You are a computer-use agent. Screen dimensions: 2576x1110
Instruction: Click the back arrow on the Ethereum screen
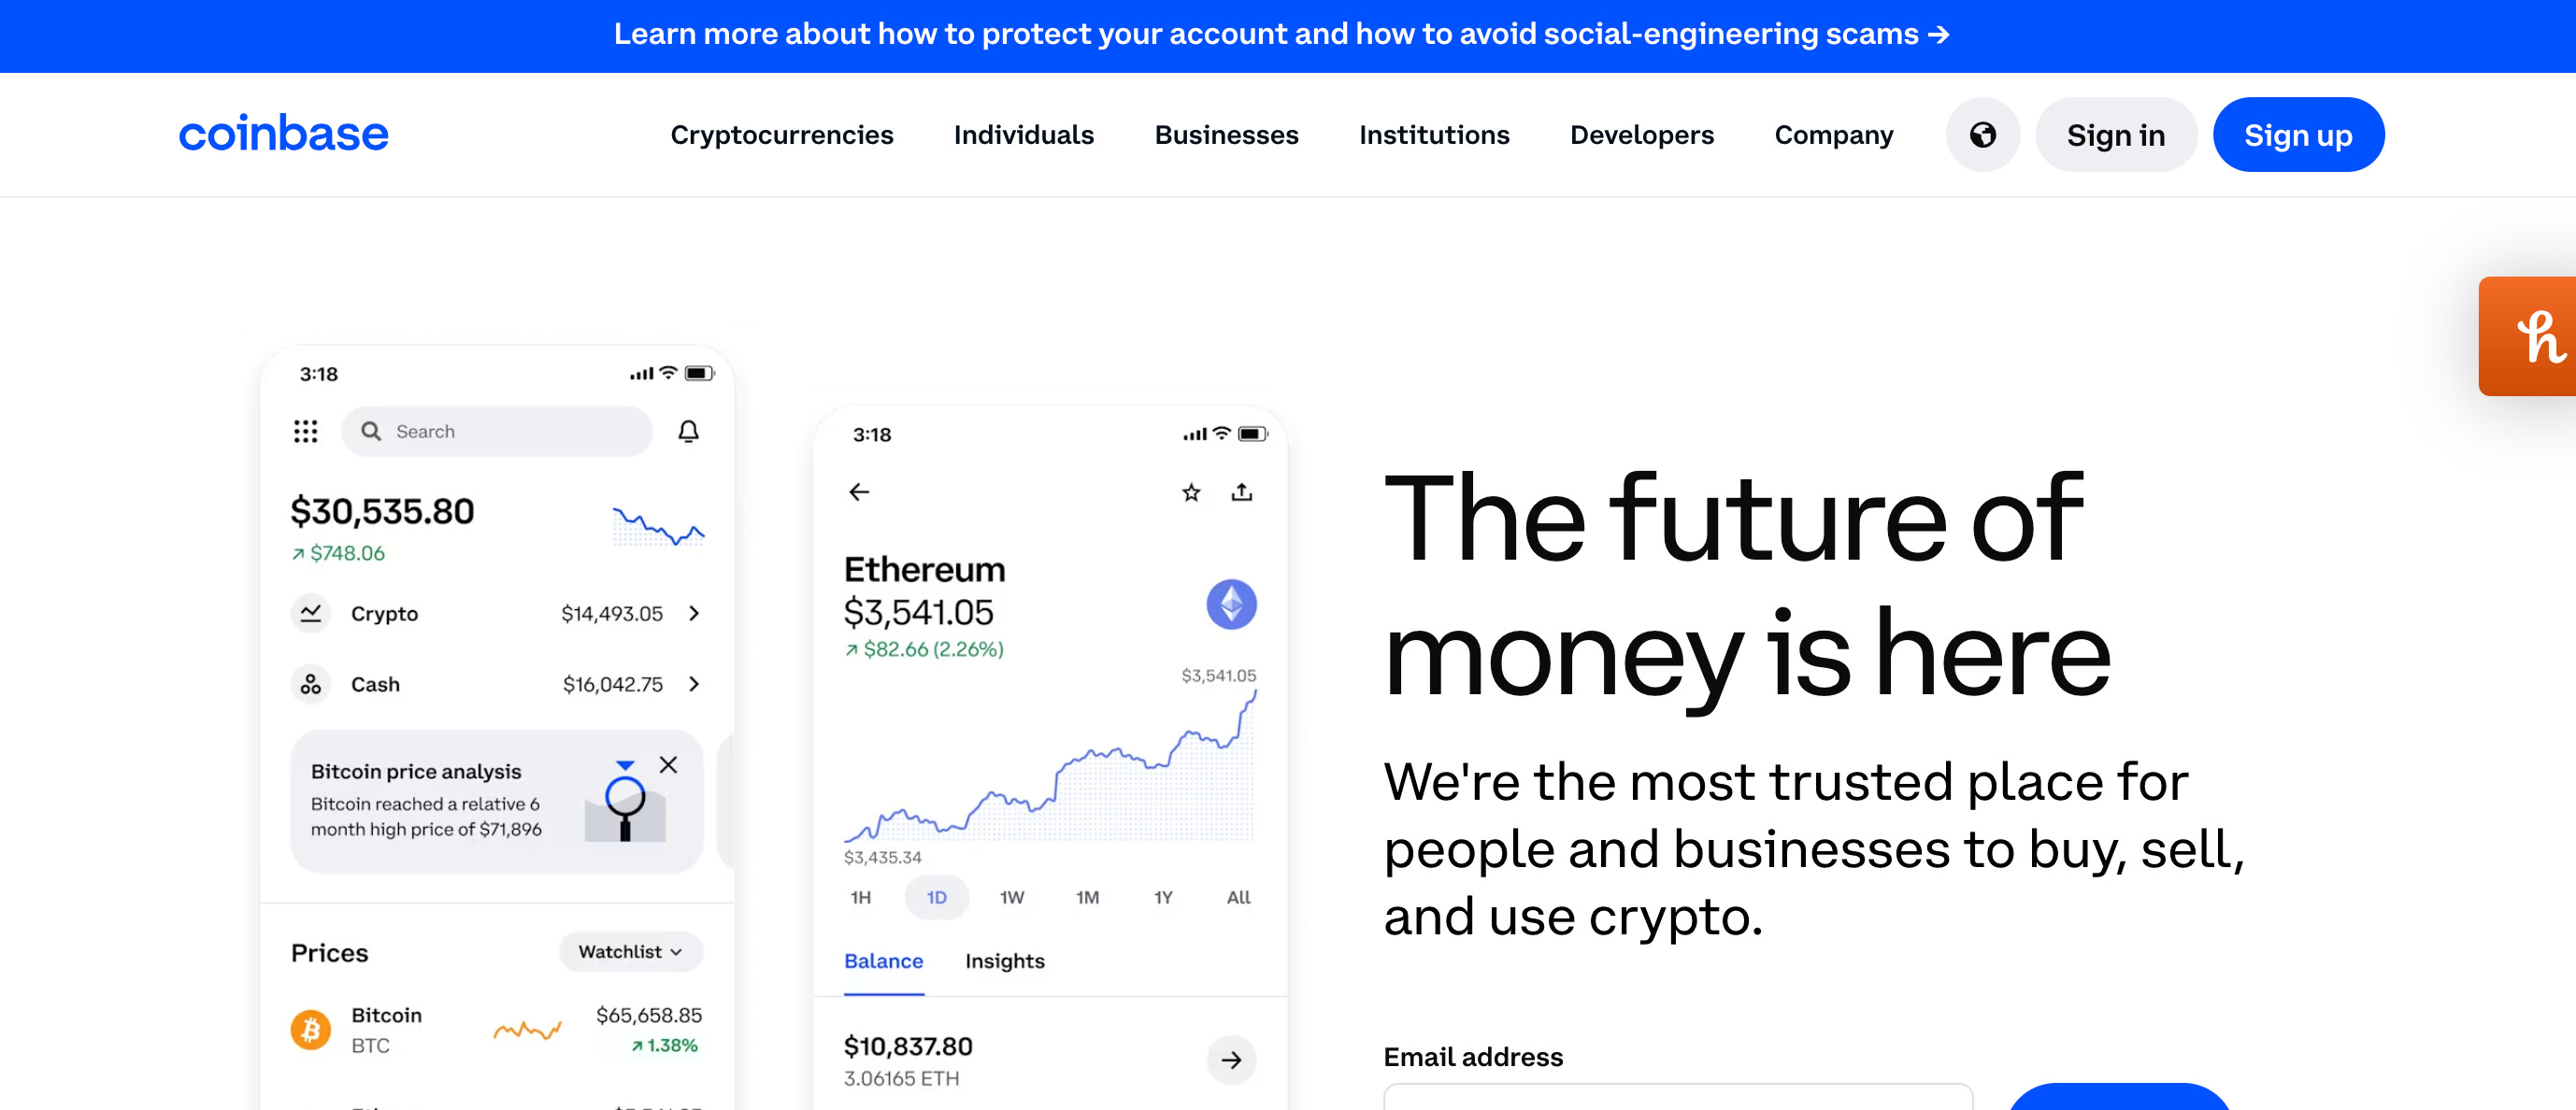[x=859, y=492]
